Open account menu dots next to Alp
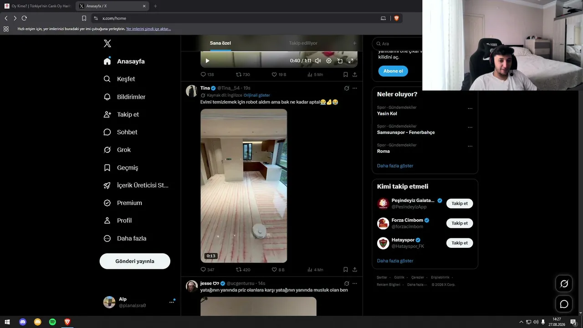 (x=172, y=302)
